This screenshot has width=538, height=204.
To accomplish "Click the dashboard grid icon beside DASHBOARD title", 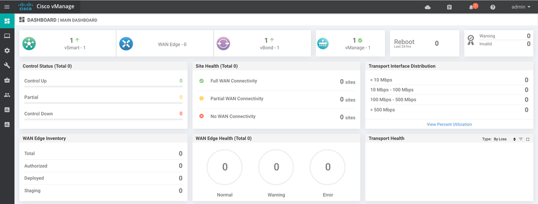I will click(22, 20).
